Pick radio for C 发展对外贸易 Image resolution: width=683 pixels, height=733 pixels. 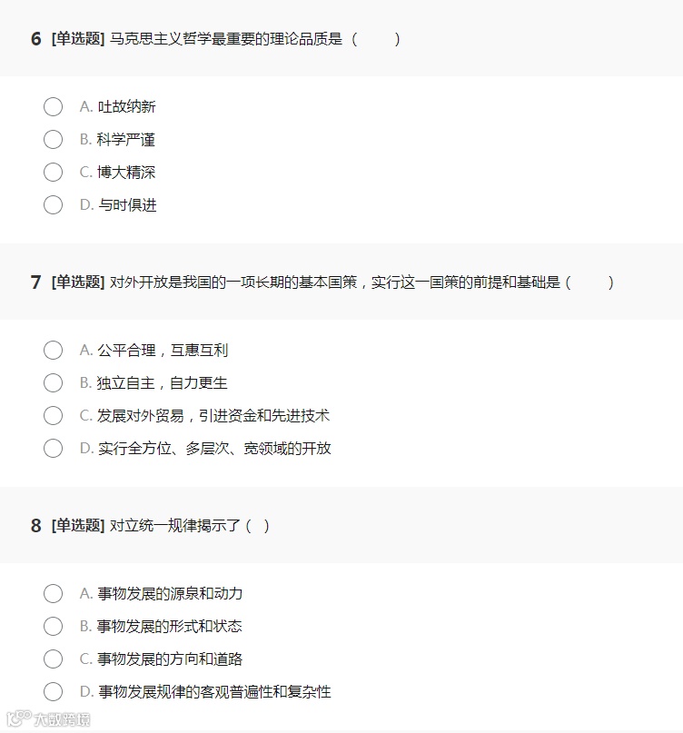[53, 416]
